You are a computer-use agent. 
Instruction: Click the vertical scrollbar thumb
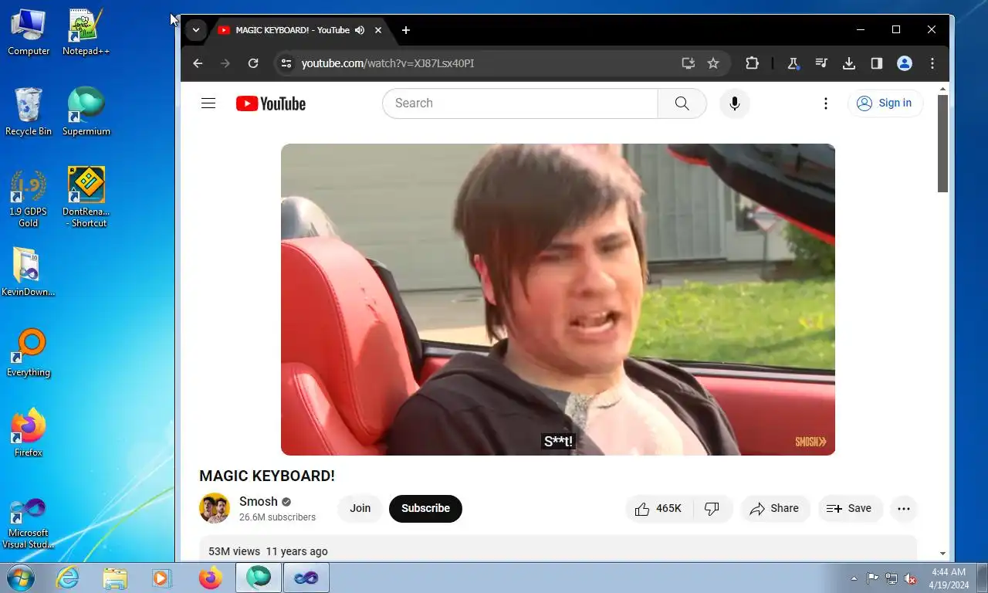click(942, 144)
